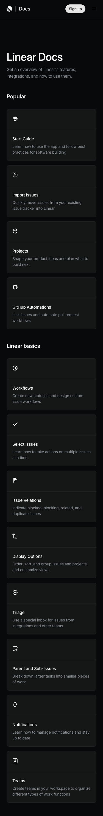
Task: Click the Display Options sort icon
Action: tap(15, 536)
